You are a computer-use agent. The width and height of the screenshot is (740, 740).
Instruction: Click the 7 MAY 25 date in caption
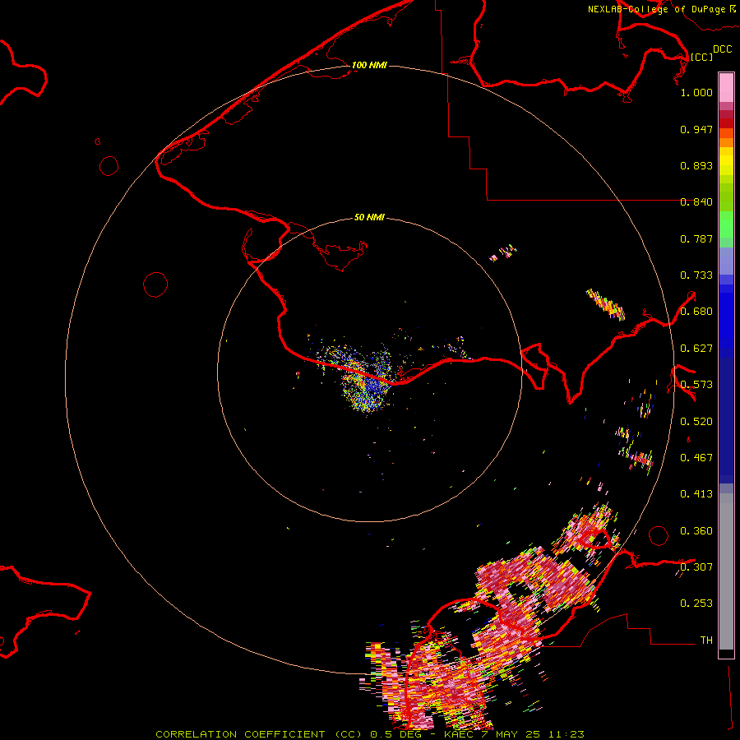511,734
